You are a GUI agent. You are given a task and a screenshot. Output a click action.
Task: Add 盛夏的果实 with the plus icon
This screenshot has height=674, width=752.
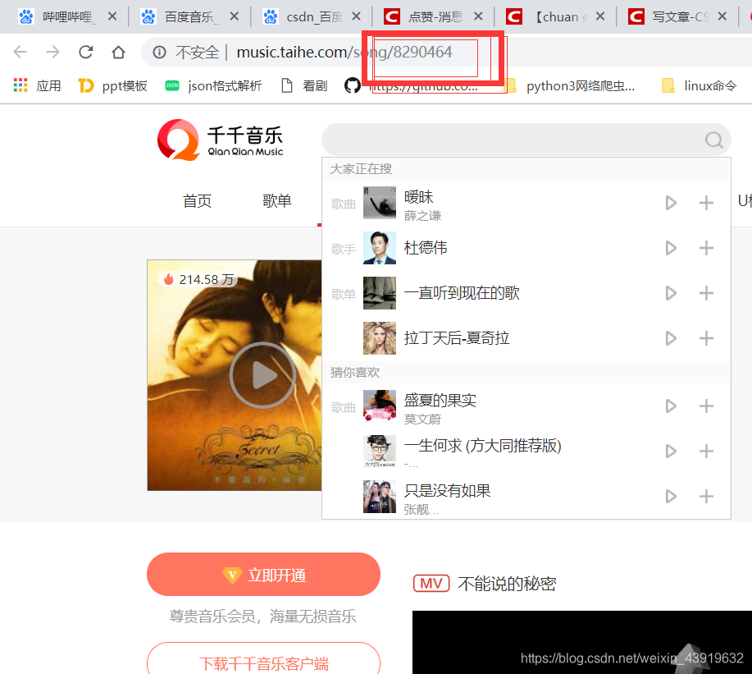[x=706, y=406]
